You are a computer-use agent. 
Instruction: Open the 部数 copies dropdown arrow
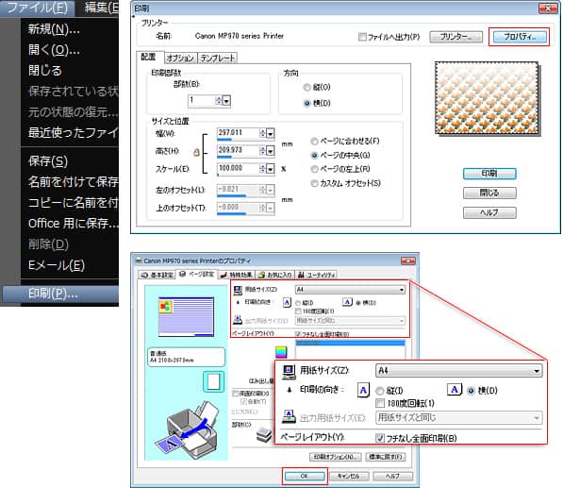(226, 101)
